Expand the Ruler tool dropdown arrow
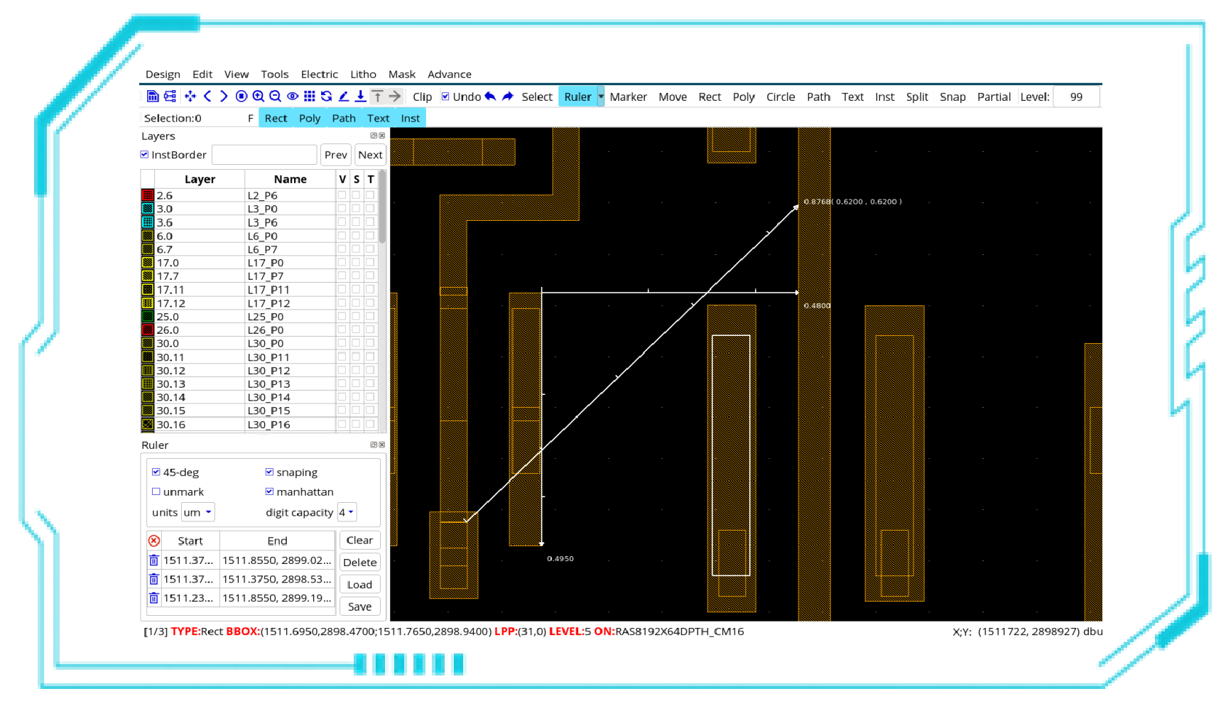The height and width of the screenshot is (706, 1221). click(x=601, y=97)
